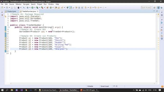Maximize the editor area
Image resolution: width=164 pixels, height=92 pixels.
[x=157, y=11]
